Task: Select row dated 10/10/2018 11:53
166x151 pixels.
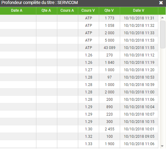Action: click(79, 40)
